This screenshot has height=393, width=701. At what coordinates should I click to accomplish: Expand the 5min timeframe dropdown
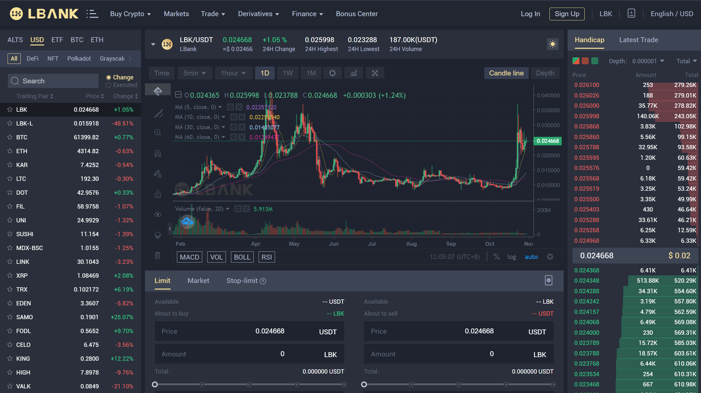pyautogui.click(x=194, y=73)
